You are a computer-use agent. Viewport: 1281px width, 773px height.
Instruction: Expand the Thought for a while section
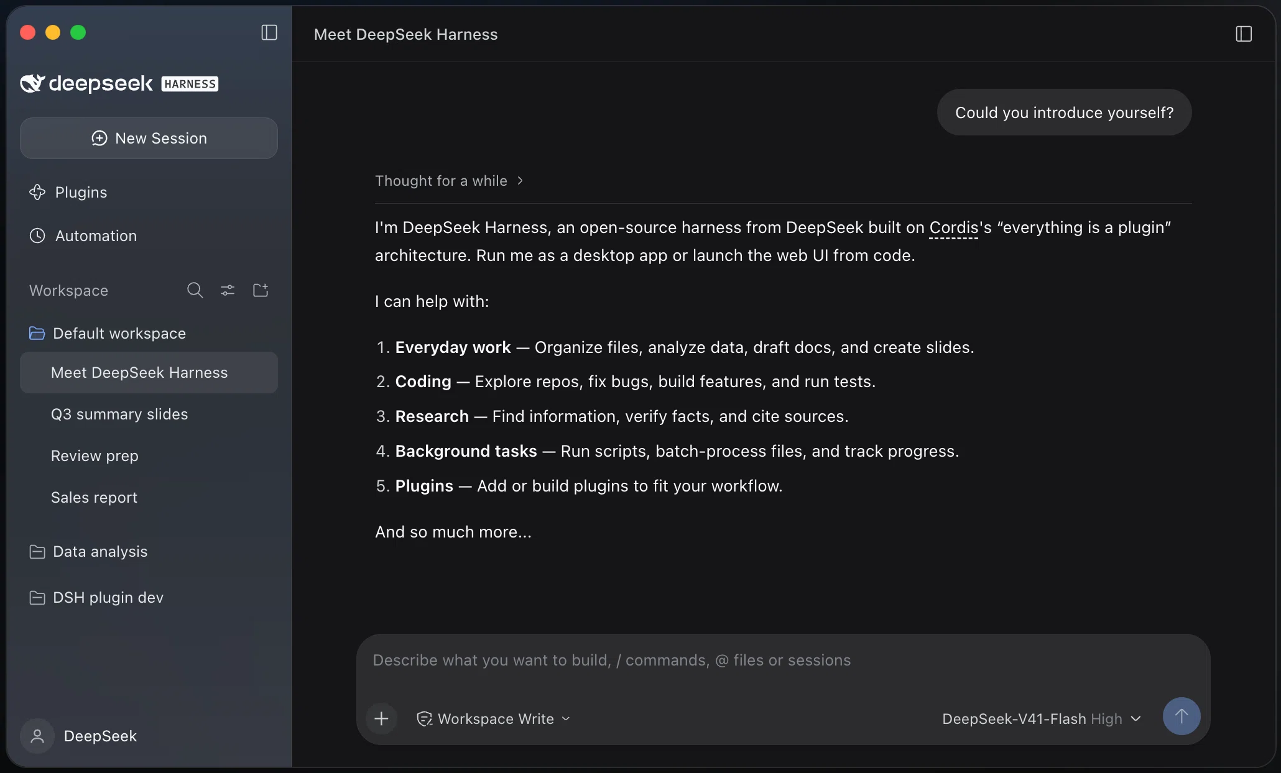tap(449, 181)
